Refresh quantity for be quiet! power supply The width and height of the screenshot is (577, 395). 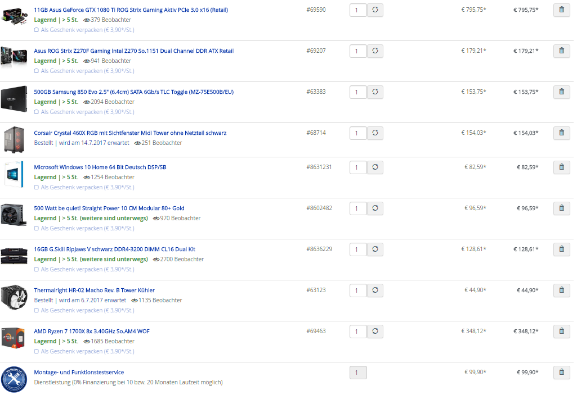click(x=375, y=208)
